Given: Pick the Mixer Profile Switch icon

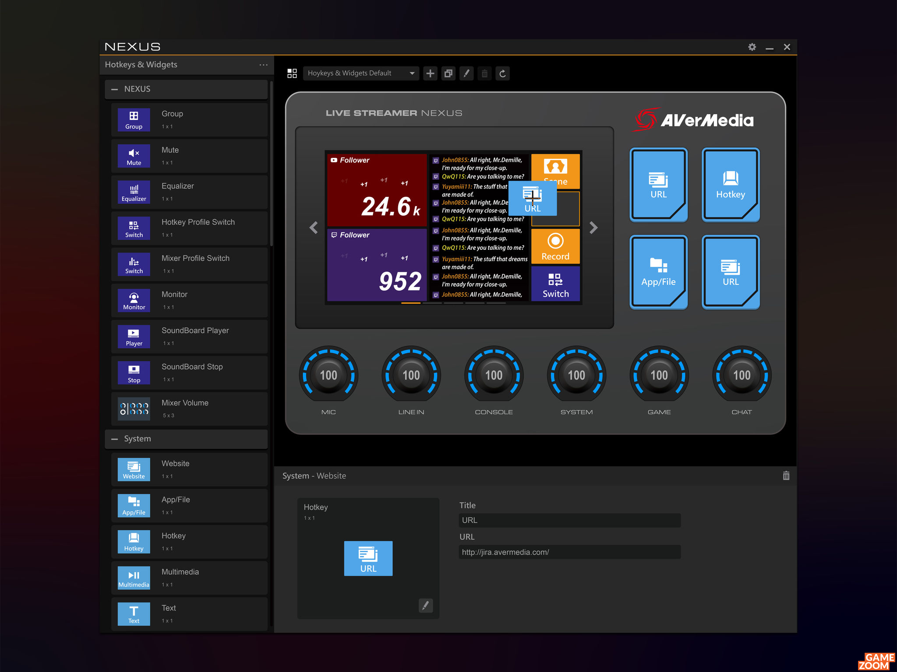Looking at the screenshot, I should pyautogui.click(x=134, y=264).
